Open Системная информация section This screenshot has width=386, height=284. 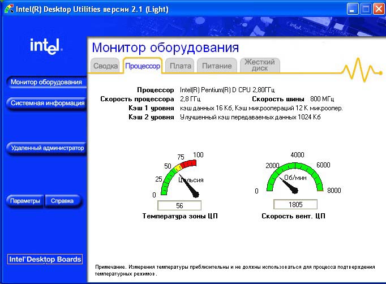click(47, 103)
